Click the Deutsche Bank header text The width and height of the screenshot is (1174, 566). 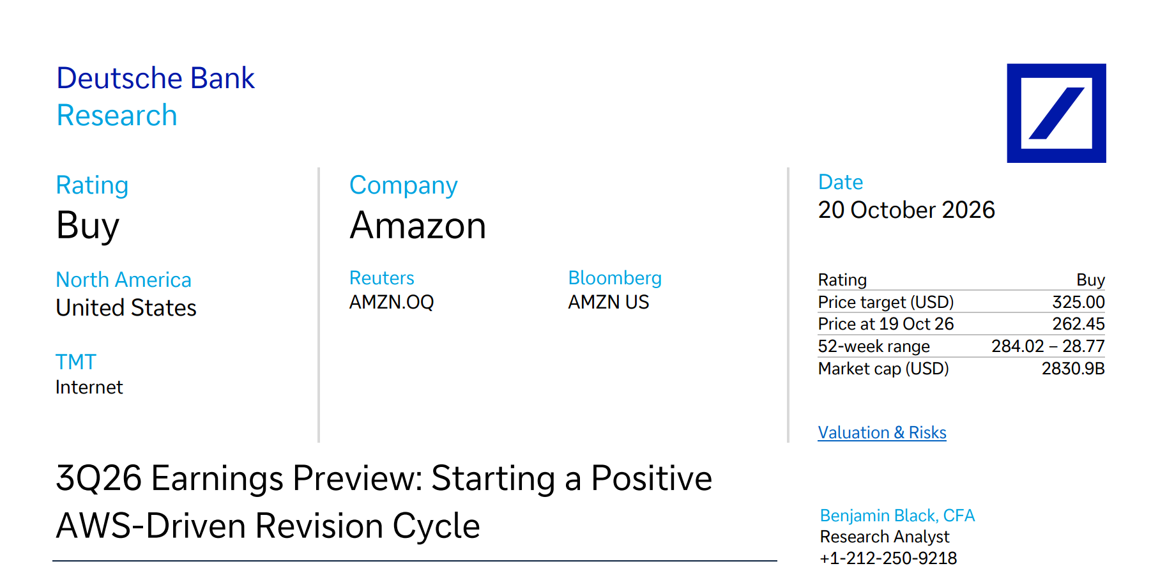(156, 79)
